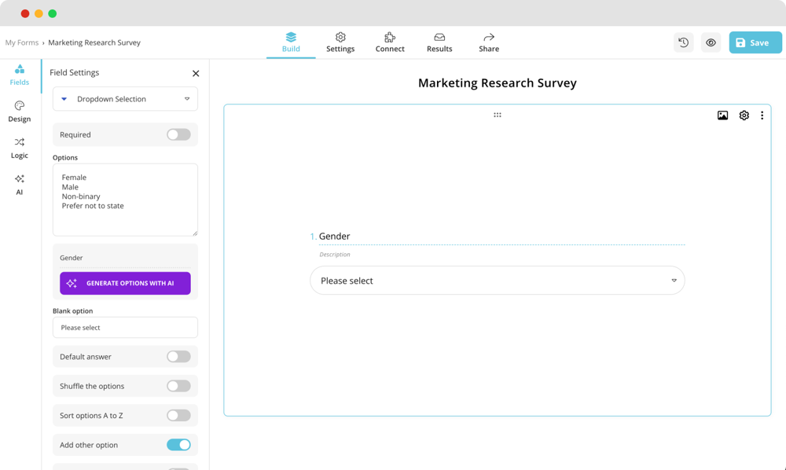The width and height of the screenshot is (786, 470).
Task: Open the three-dot menu on the question card
Action: (x=761, y=115)
